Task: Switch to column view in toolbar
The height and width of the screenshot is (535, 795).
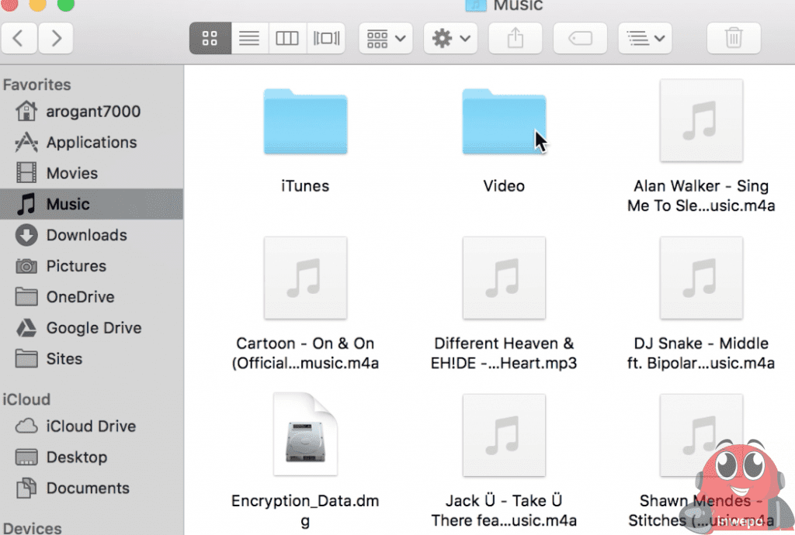Action: point(287,38)
